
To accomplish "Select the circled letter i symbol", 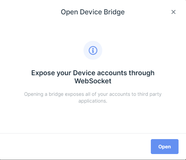I will click(x=93, y=50).
